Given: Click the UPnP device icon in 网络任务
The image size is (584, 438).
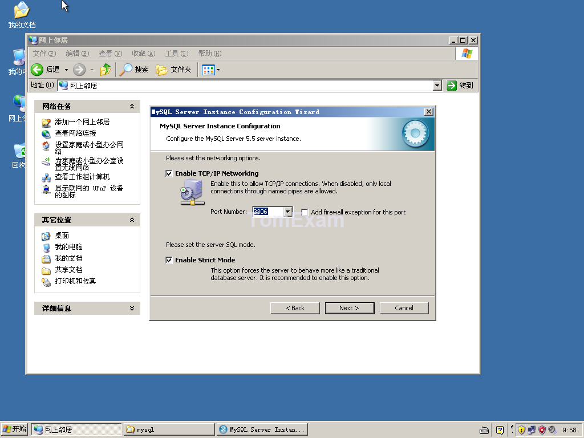Looking at the screenshot, I should (x=46, y=189).
